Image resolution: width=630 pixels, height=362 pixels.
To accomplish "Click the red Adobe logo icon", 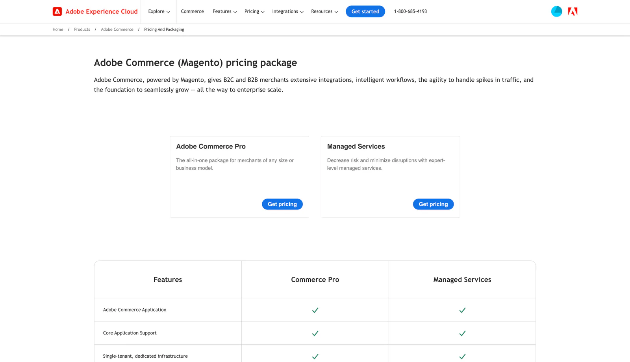I will click(x=573, y=11).
